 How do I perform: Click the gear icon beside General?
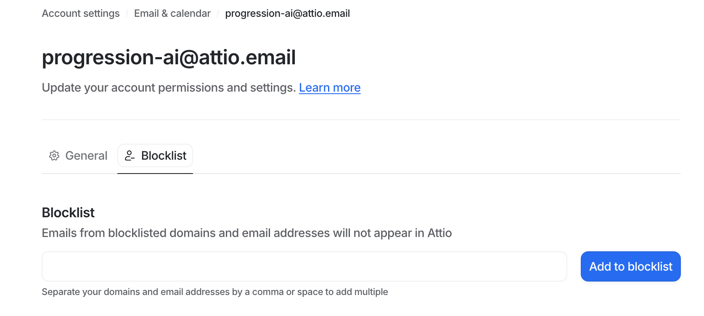point(54,155)
